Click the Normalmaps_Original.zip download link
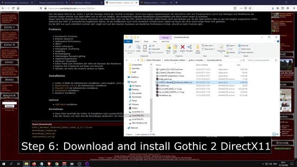 coord(44,130)
